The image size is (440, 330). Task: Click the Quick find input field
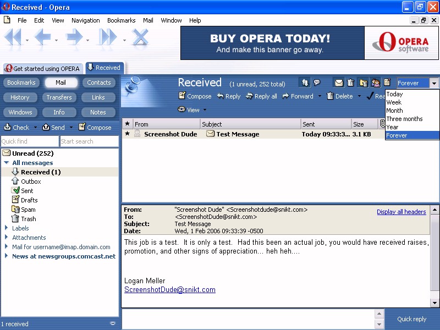click(x=30, y=141)
